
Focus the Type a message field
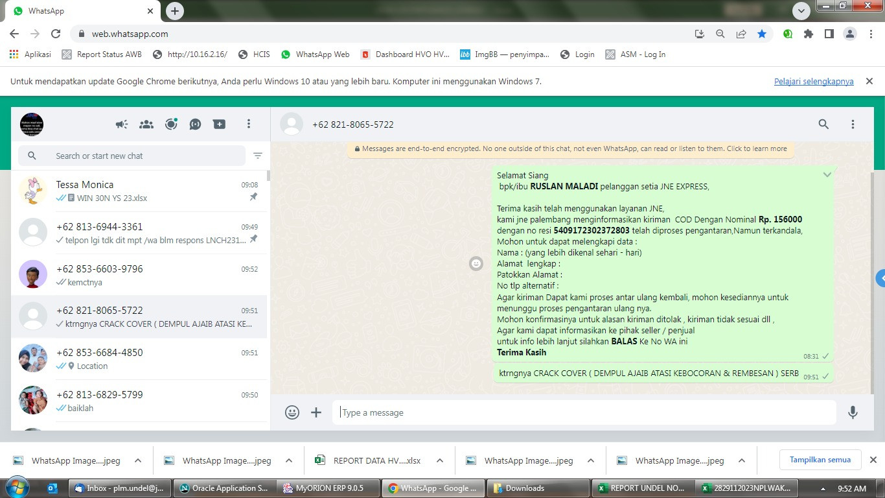click(584, 412)
